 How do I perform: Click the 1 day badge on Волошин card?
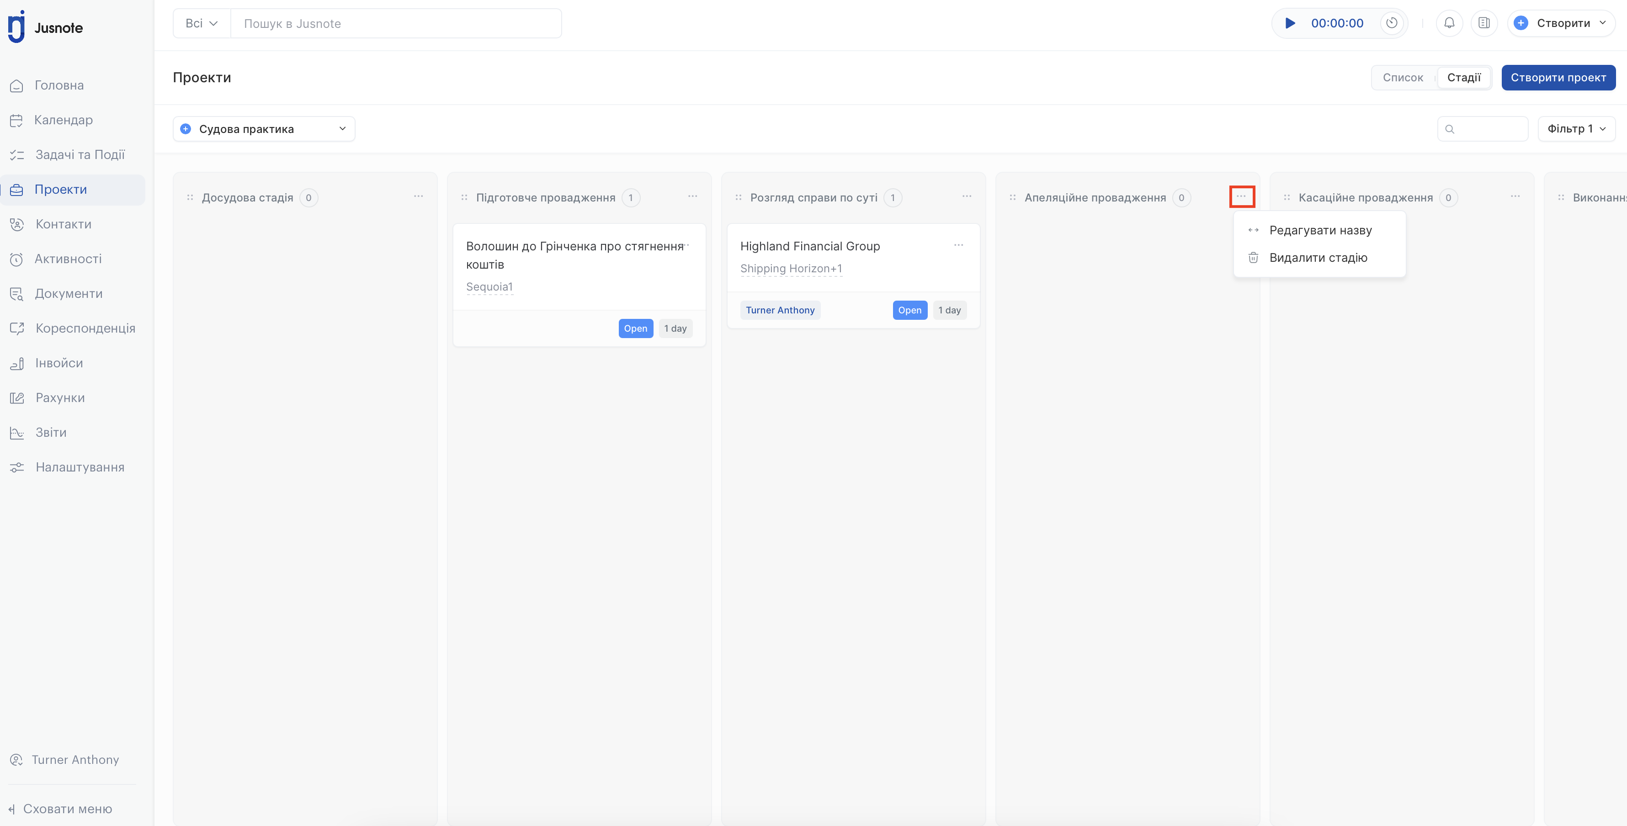pos(675,328)
